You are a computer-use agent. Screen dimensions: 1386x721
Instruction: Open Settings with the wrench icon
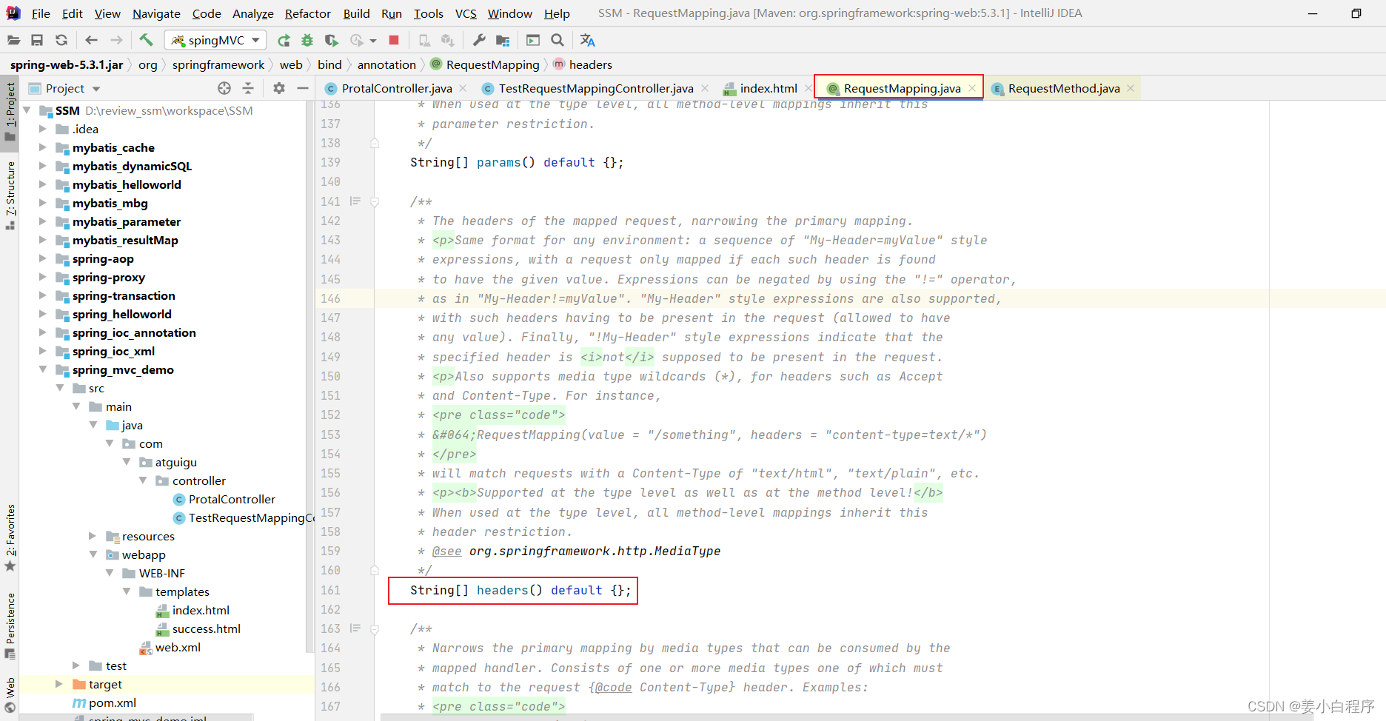[479, 40]
